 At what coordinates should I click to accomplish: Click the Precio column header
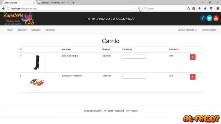click(106, 50)
